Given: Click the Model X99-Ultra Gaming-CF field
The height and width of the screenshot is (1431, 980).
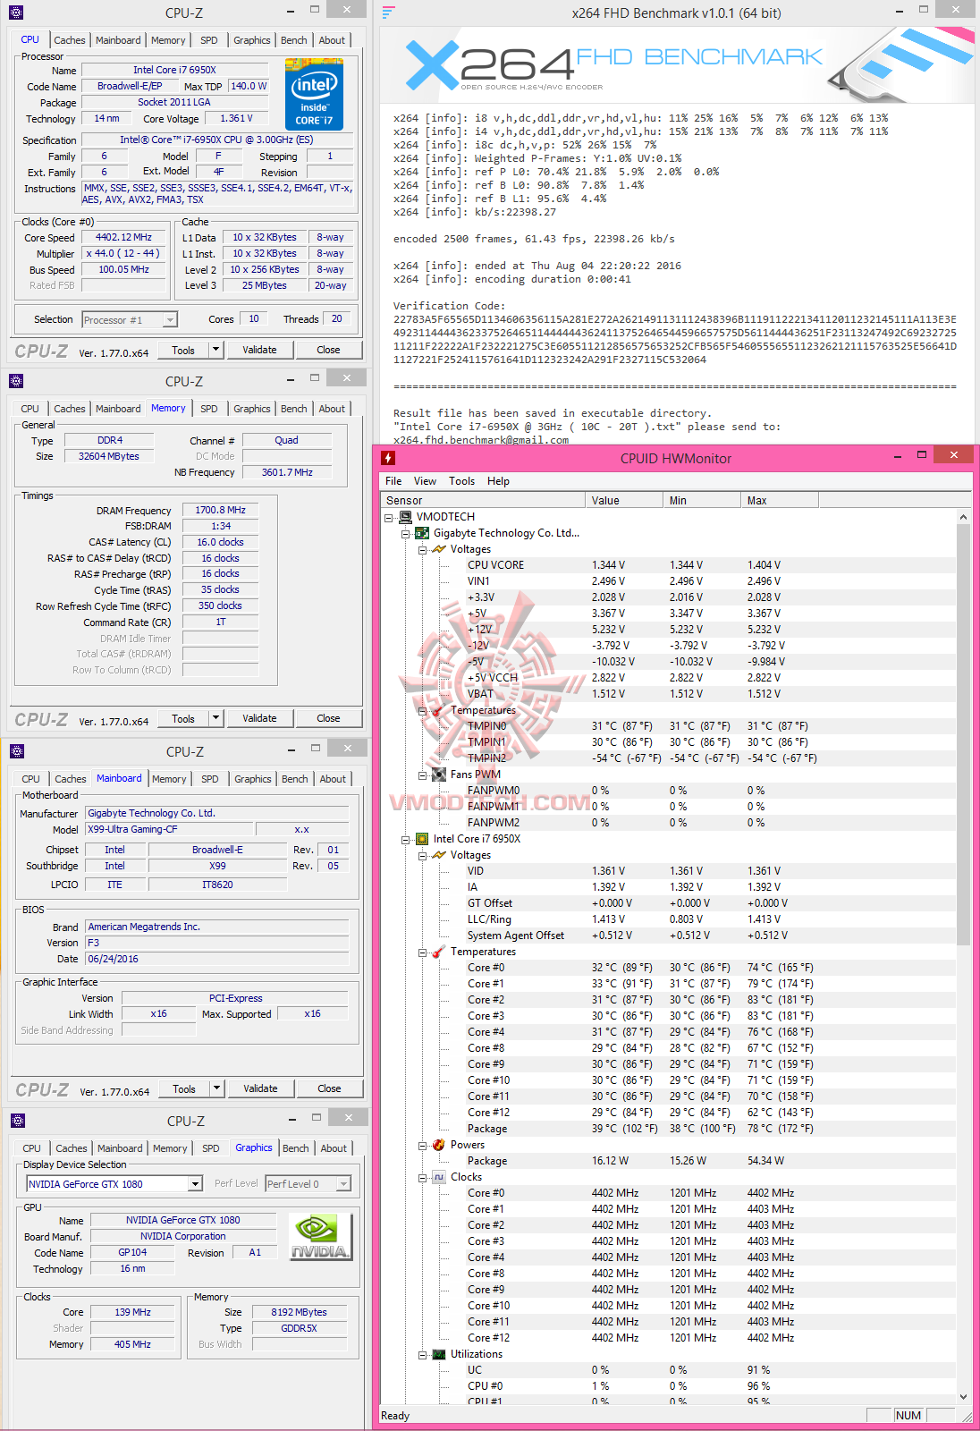Looking at the screenshot, I should (170, 829).
